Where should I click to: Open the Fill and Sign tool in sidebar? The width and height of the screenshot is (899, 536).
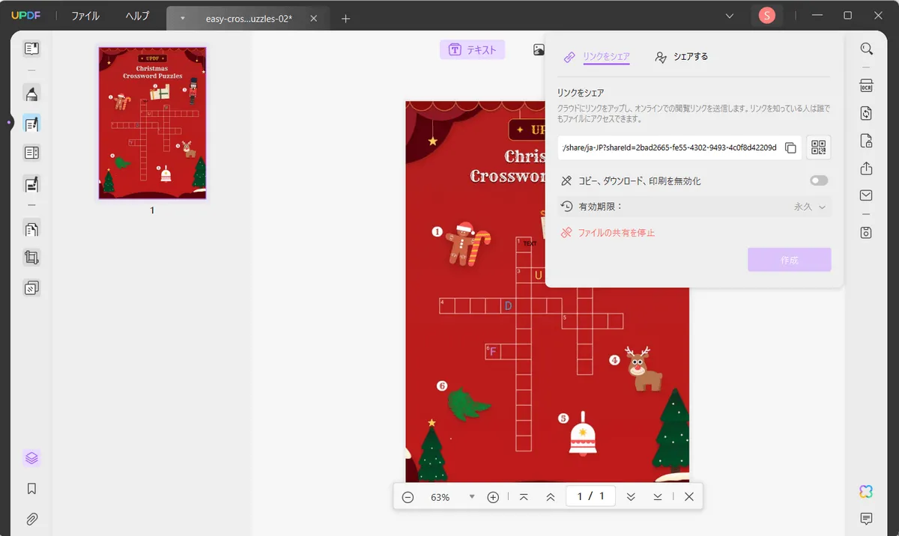coord(31,183)
